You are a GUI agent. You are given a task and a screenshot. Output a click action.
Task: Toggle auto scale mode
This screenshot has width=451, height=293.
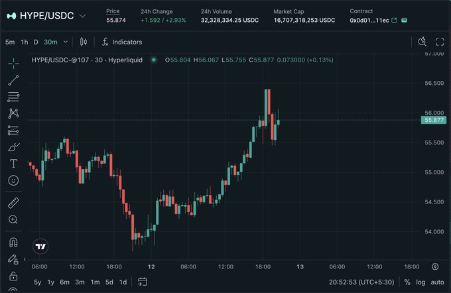[437, 282]
